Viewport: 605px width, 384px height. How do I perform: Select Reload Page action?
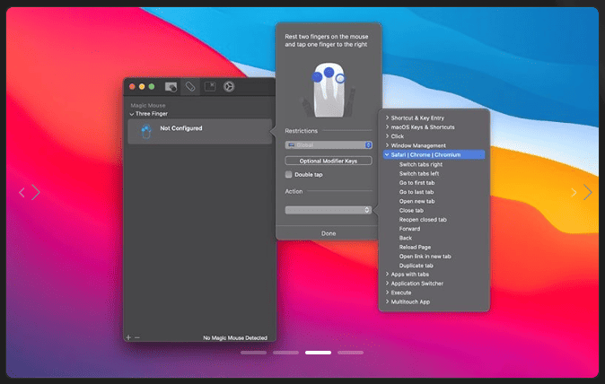point(415,247)
